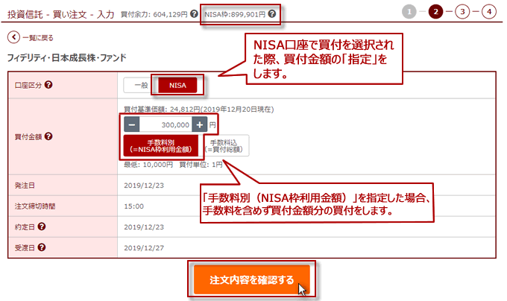Click 買付余力: 604,129円 text

tap(154, 14)
